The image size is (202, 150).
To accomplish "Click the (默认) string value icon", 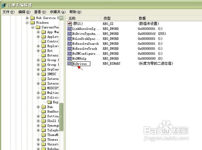I will click(x=69, y=24).
